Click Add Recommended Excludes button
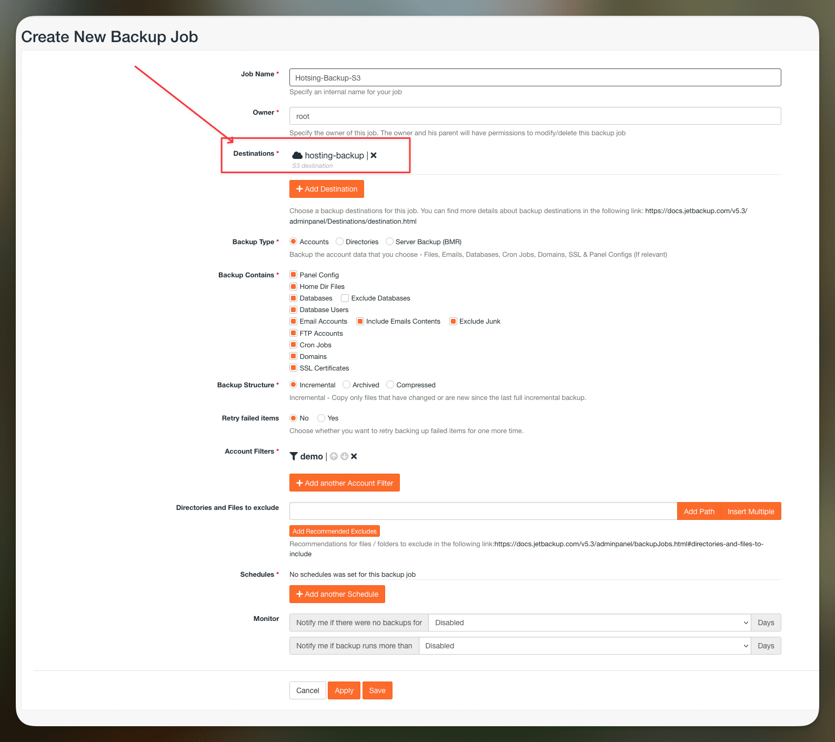Image resolution: width=835 pixels, height=742 pixels. coord(334,532)
